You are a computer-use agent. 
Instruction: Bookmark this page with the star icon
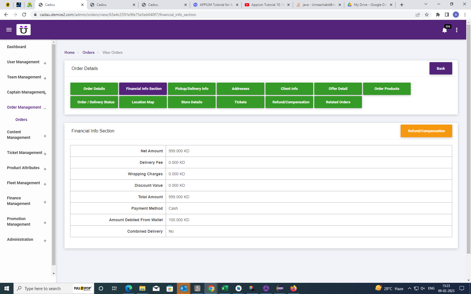(x=427, y=15)
